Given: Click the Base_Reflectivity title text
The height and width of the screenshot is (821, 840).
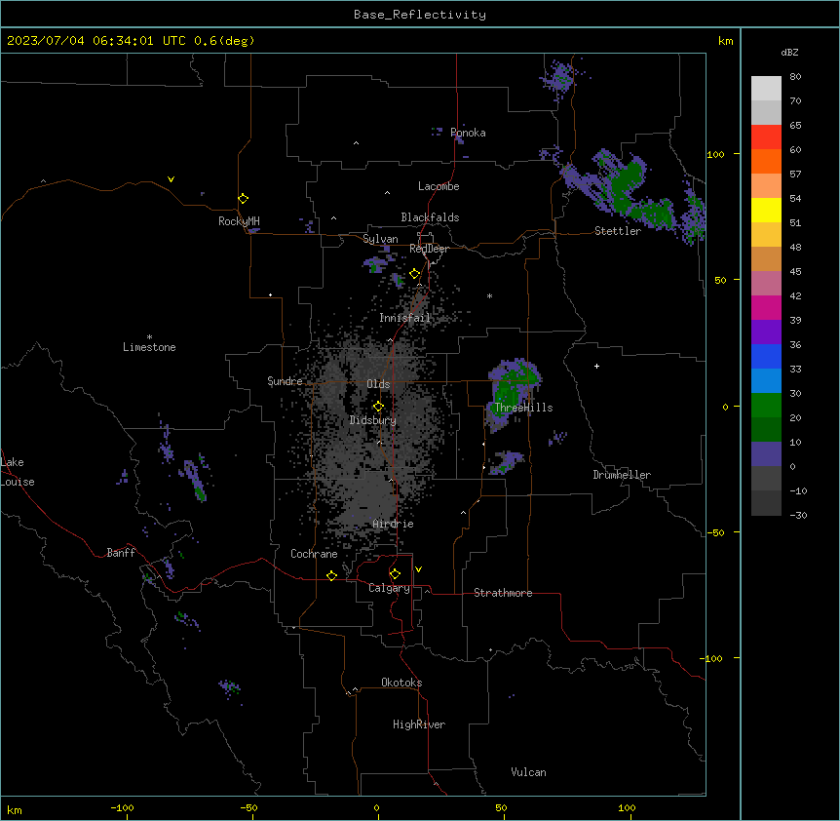Looking at the screenshot, I should (420, 15).
